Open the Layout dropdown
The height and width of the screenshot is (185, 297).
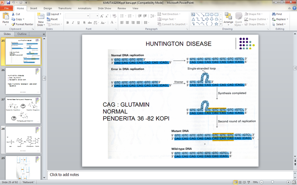54,14
